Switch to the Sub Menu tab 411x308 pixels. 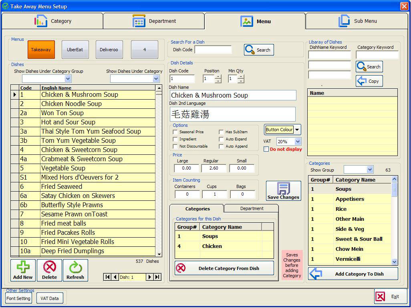357,21
